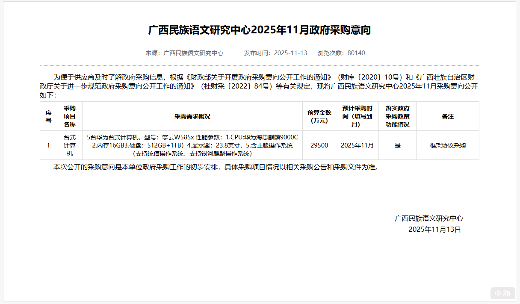Click the signature text 广西民族语文研究中心
The image size is (520, 304).
429,218
